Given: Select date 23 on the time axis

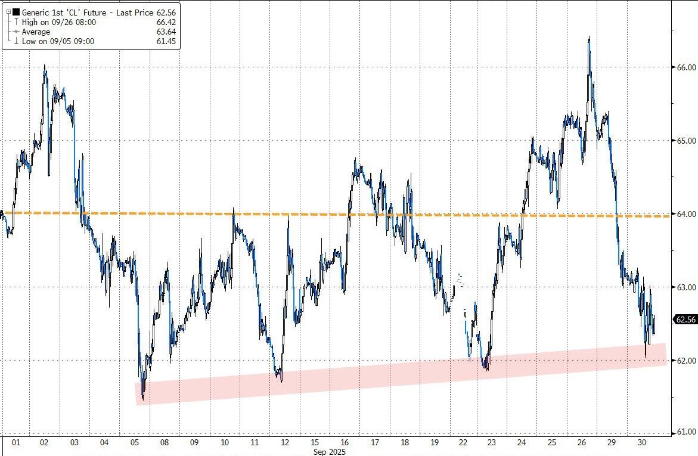Looking at the screenshot, I should (491, 443).
